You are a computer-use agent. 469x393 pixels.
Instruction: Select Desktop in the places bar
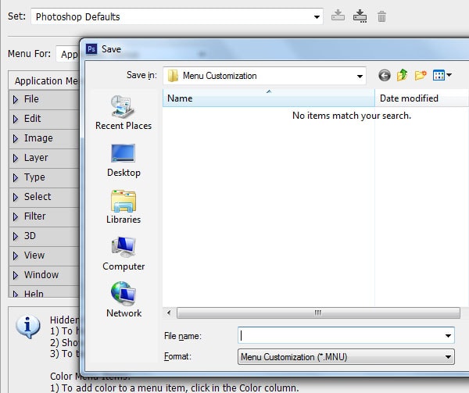[124, 160]
